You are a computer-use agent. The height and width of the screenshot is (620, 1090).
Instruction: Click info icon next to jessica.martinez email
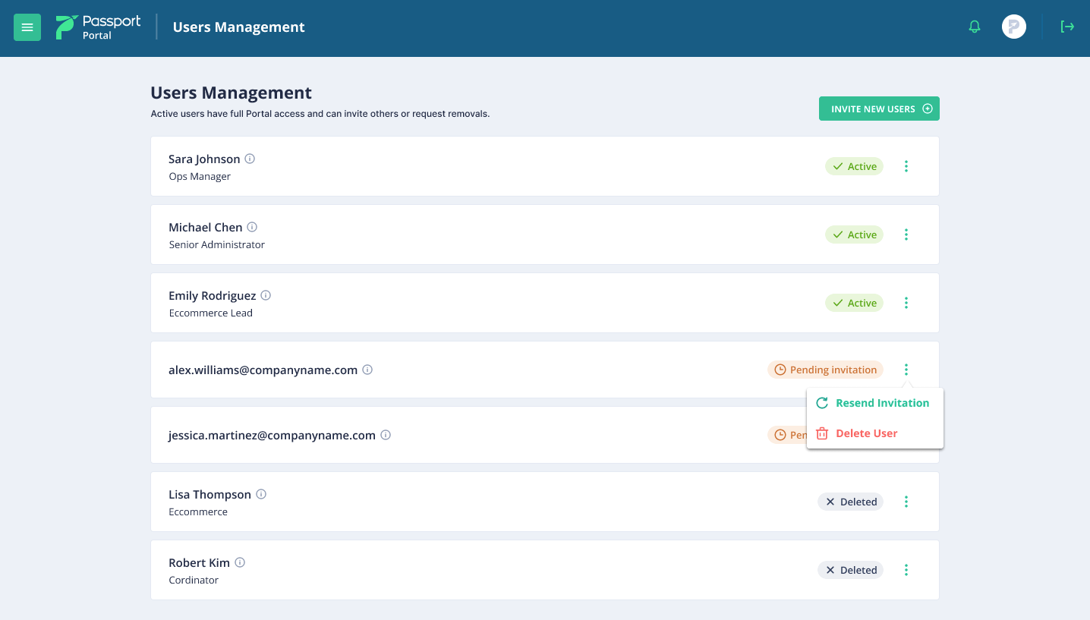[386, 436]
